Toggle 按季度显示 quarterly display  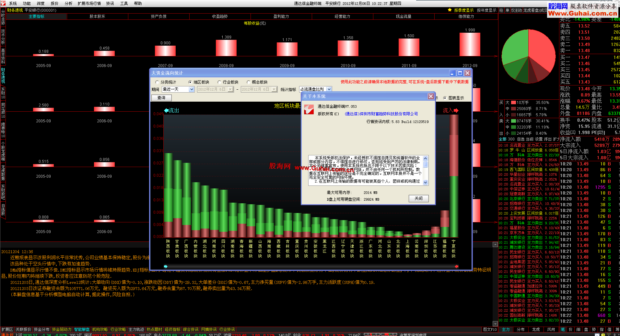pyautogui.click(x=464, y=10)
